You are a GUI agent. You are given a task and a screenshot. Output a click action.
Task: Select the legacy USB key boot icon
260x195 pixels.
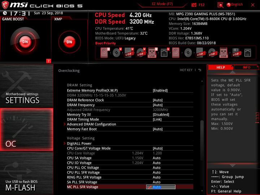click(x=224, y=53)
